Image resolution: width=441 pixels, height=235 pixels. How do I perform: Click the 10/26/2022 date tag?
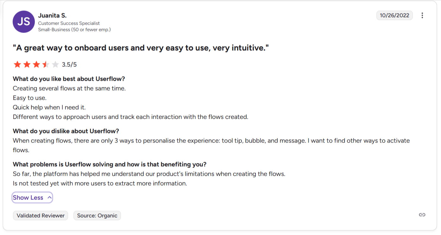click(394, 16)
